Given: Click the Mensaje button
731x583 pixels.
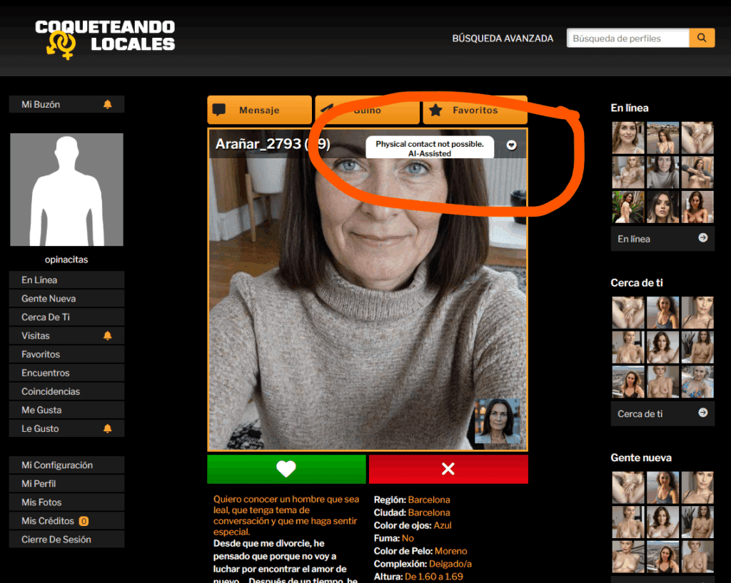Looking at the screenshot, I should point(259,110).
